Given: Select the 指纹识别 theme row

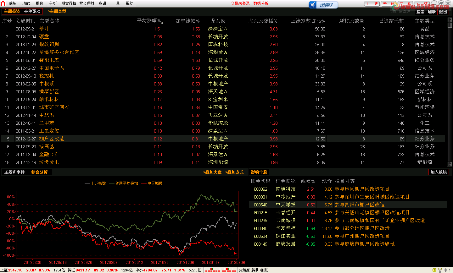Looking at the screenshot, I should click(223, 45).
